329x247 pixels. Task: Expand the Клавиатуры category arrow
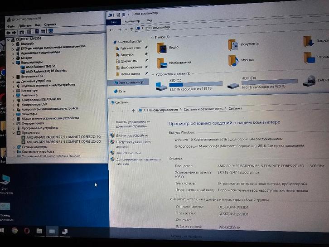[14, 91]
